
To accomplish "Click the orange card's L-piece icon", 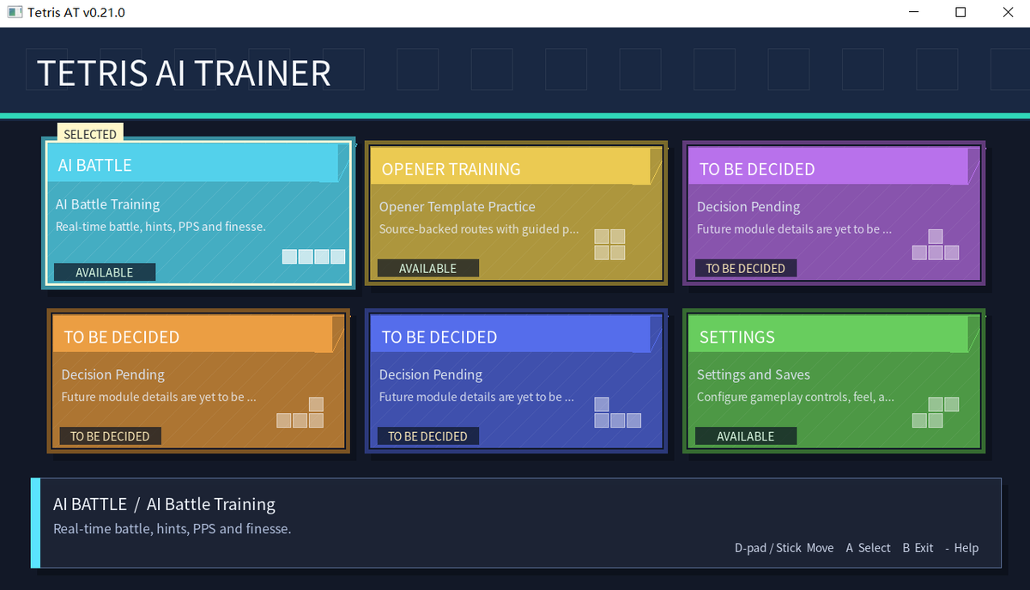I will 300,412.
